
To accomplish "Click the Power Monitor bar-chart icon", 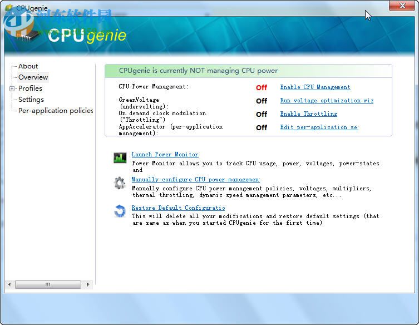I will pos(120,157).
